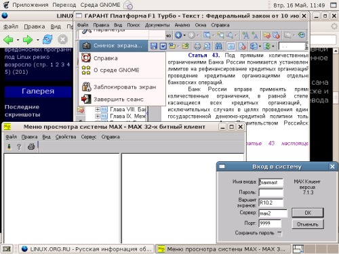Click GARANT printer icon

coord(197,46)
